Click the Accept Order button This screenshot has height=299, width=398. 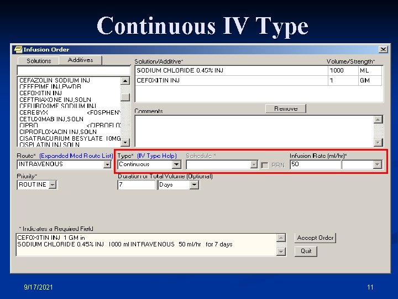coord(315,238)
